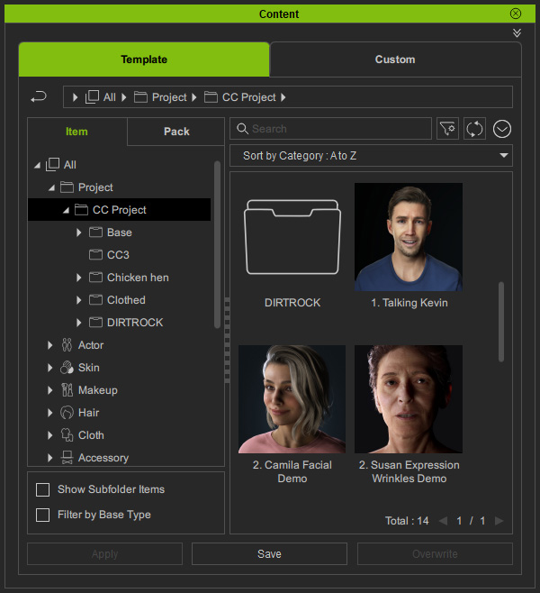The height and width of the screenshot is (593, 540).
Task: Select the Talking Kevin thumbnail
Action: coord(409,237)
